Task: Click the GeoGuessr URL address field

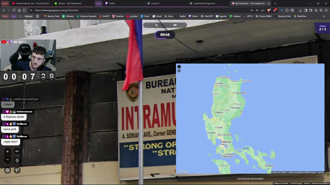Action: pyautogui.click(x=139, y=10)
